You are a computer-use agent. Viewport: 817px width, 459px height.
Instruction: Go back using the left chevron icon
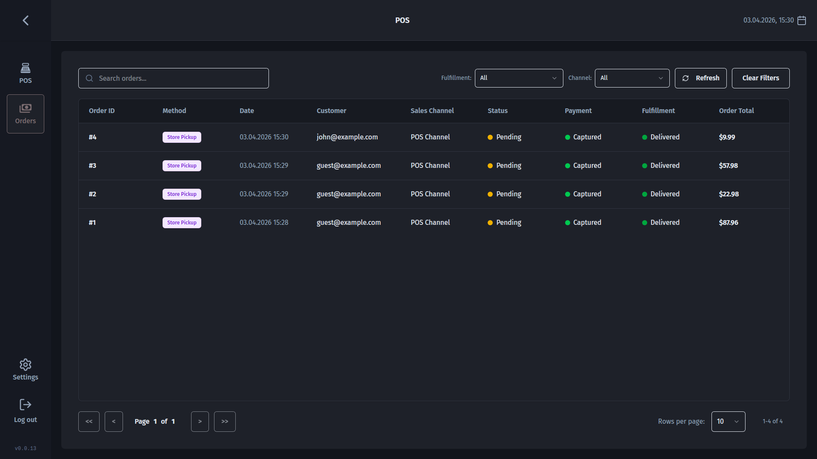(26, 20)
